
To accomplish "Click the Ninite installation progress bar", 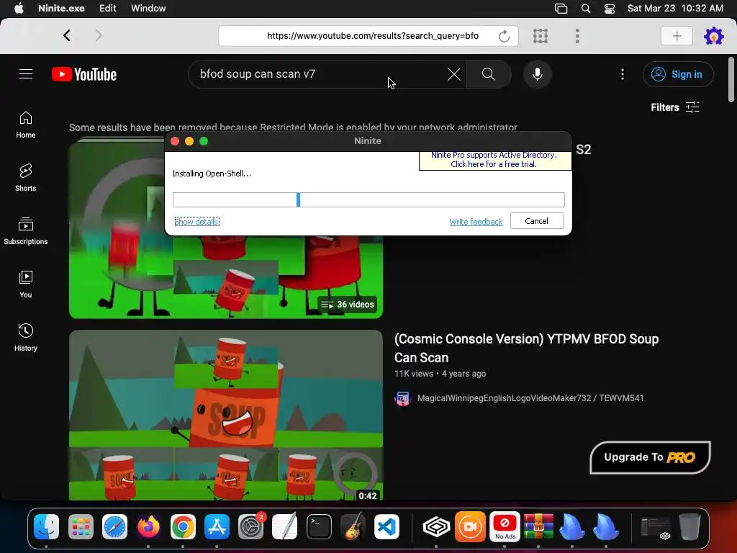I will pyautogui.click(x=368, y=199).
